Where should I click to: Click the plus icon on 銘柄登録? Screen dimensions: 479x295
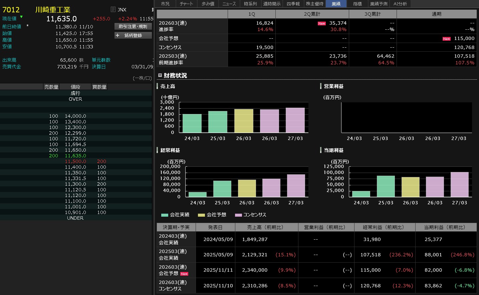(x=117, y=35)
